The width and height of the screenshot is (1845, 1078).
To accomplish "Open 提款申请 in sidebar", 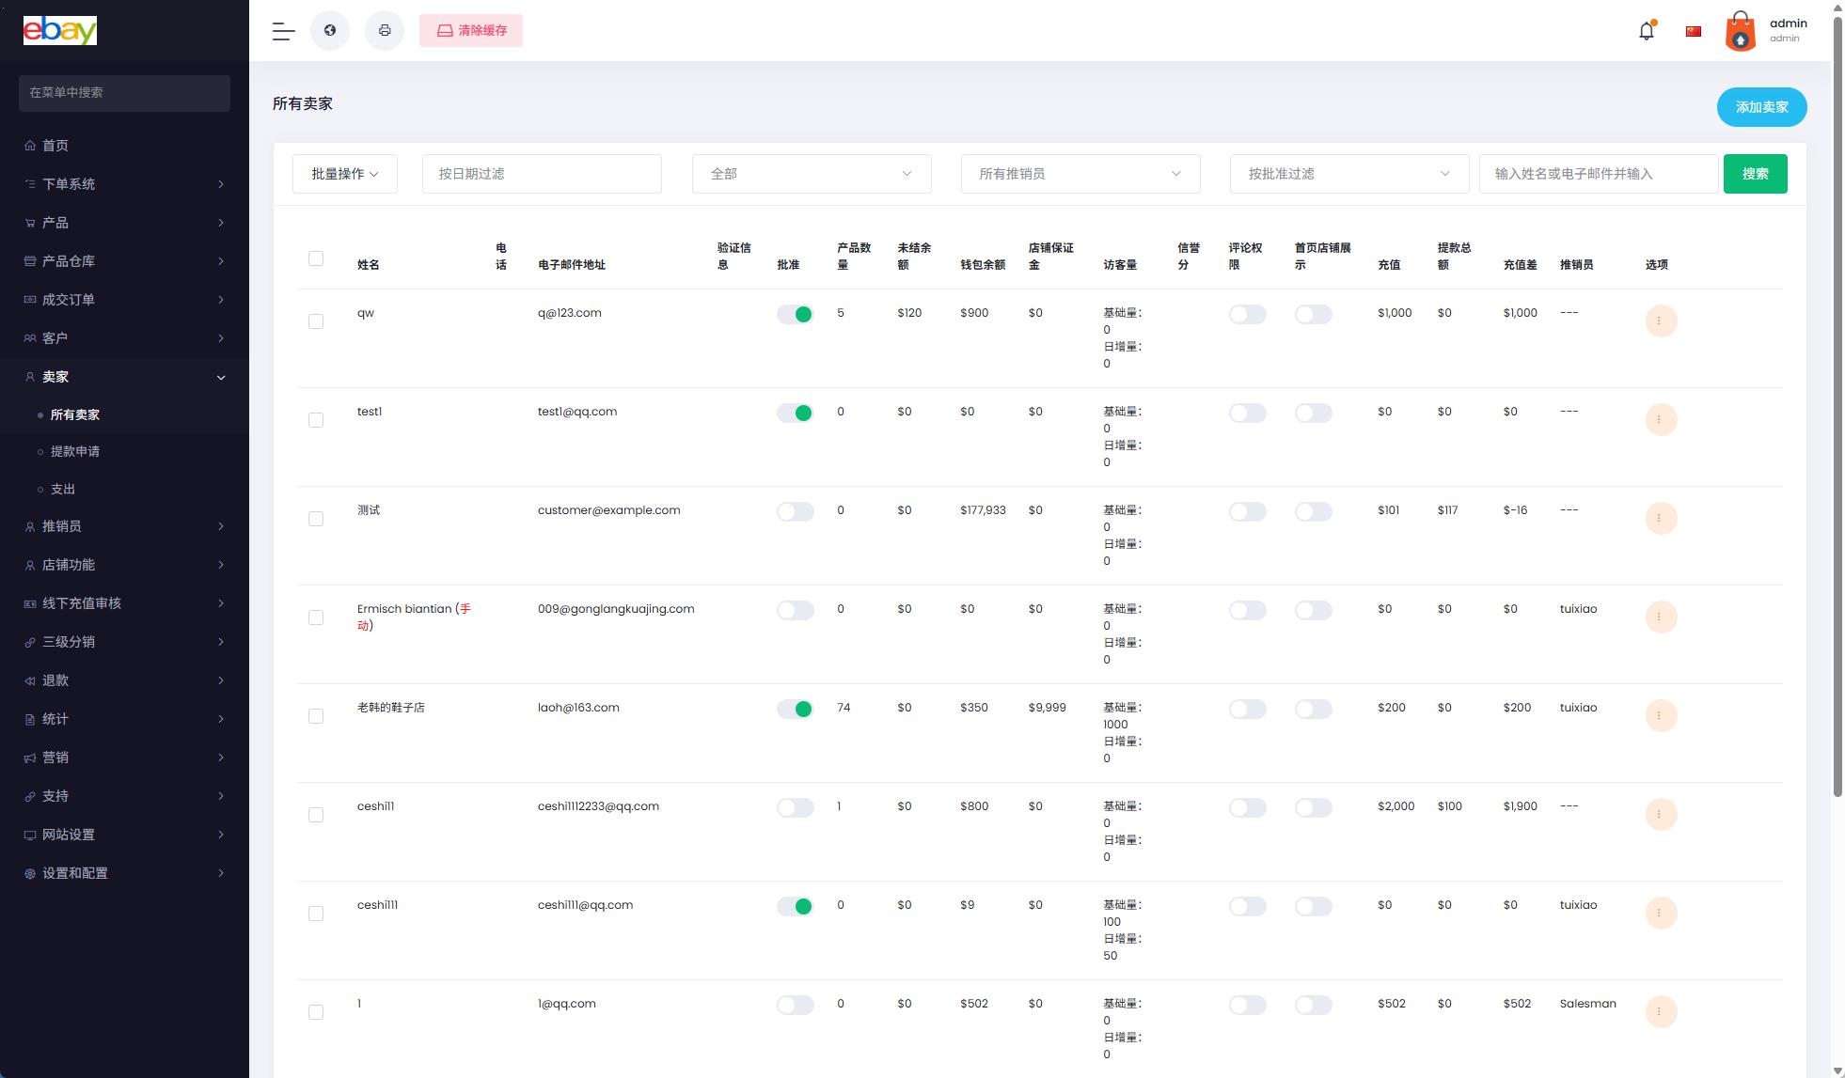I will click(75, 451).
